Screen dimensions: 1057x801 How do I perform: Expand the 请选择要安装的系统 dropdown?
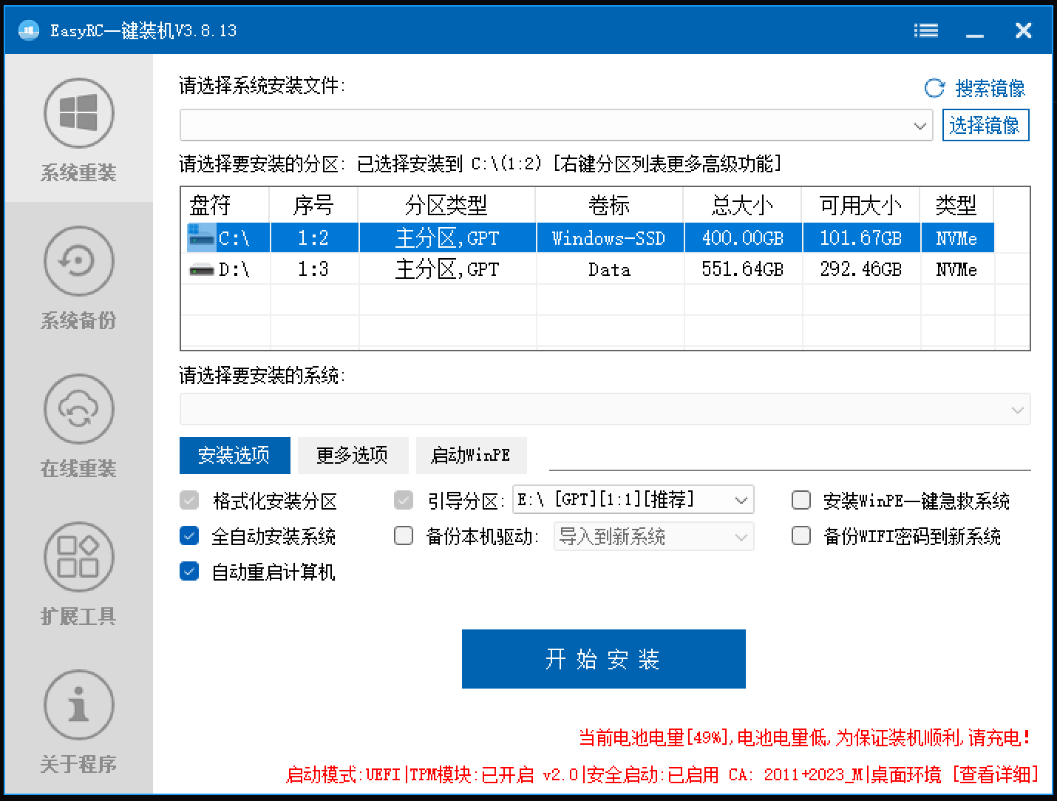click(x=1017, y=409)
